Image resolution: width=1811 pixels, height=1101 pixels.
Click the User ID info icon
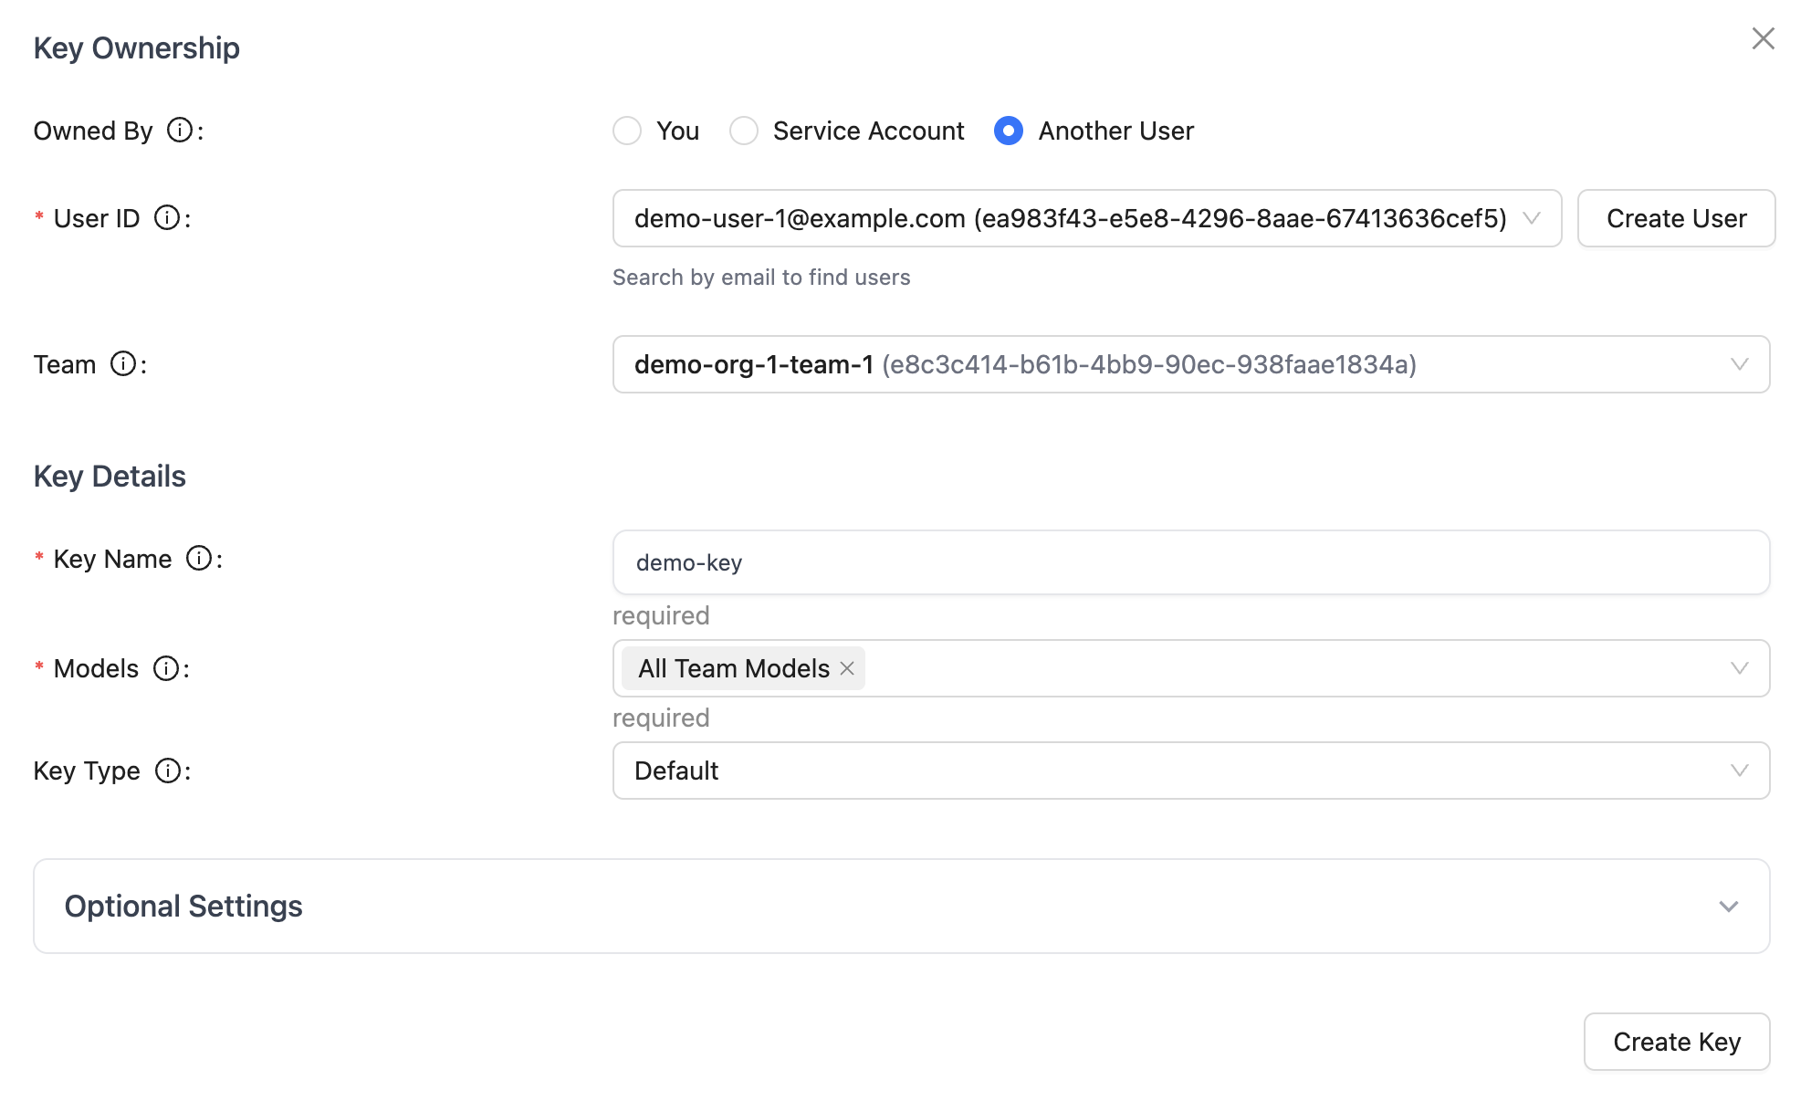167,218
